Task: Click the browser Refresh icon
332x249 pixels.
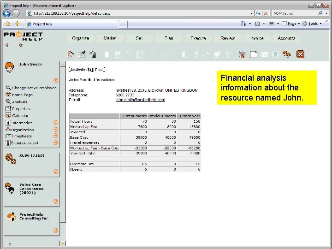Action: click(258, 13)
